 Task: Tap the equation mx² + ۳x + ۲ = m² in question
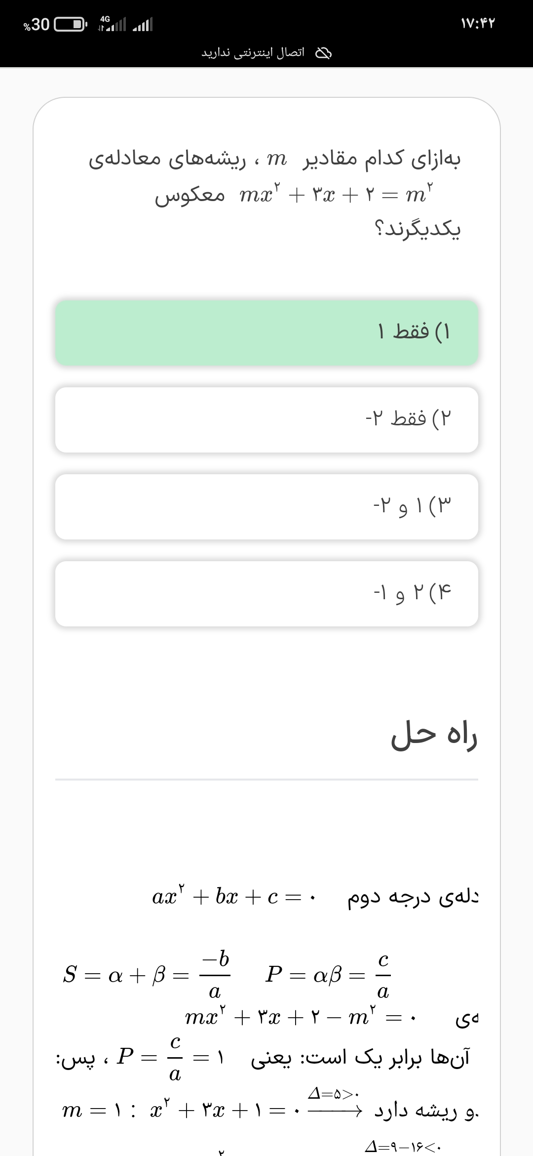tap(336, 195)
